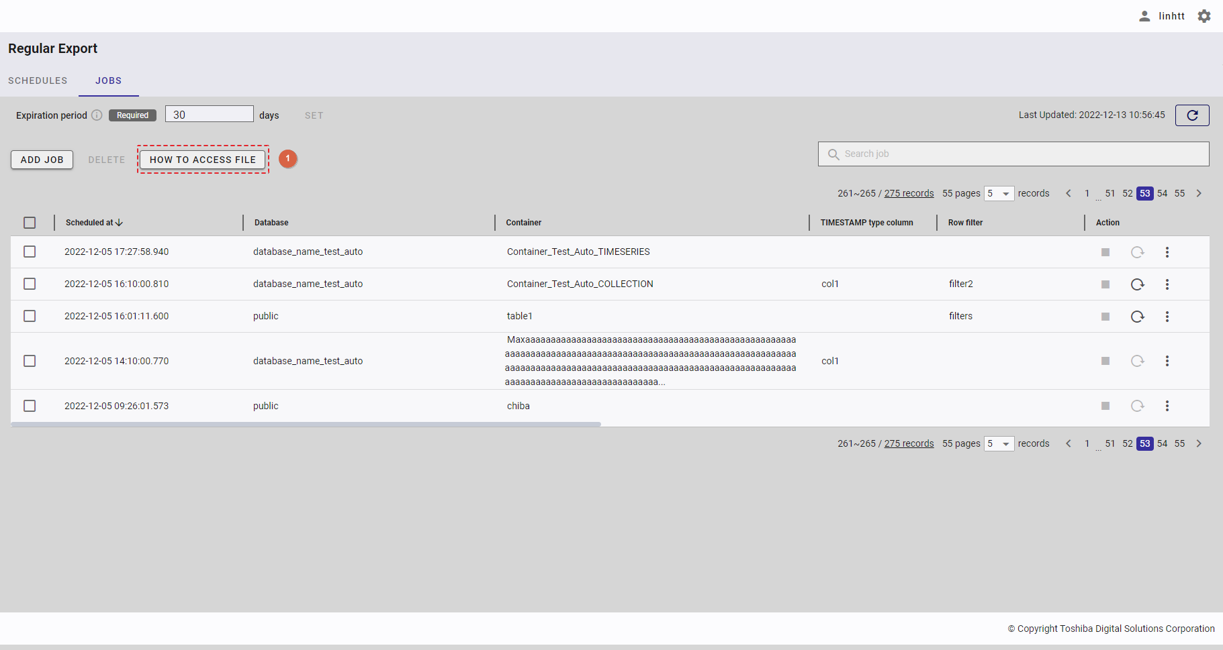Screen dimensions: 1223x650
Task: Expand bottom records-per-page dropdown
Action: (999, 444)
